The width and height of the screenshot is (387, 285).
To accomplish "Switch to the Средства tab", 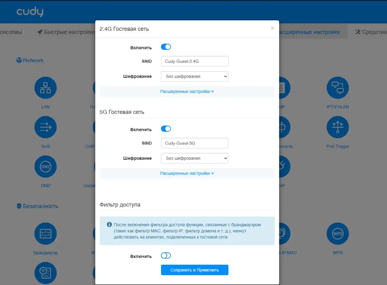I will click(x=371, y=32).
